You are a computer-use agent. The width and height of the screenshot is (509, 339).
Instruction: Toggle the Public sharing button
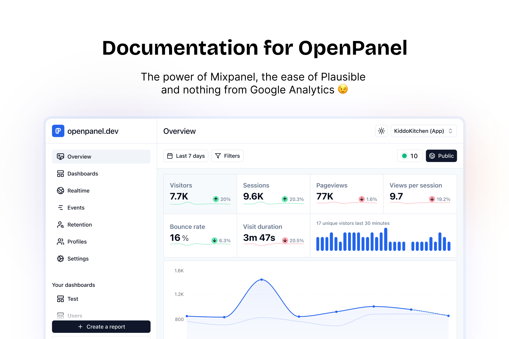tap(441, 156)
